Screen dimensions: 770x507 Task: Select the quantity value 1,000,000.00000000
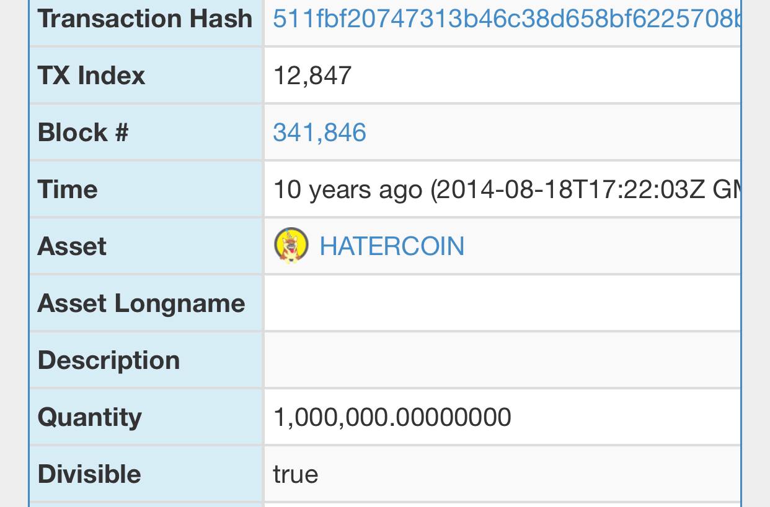click(x=392, y=417)
